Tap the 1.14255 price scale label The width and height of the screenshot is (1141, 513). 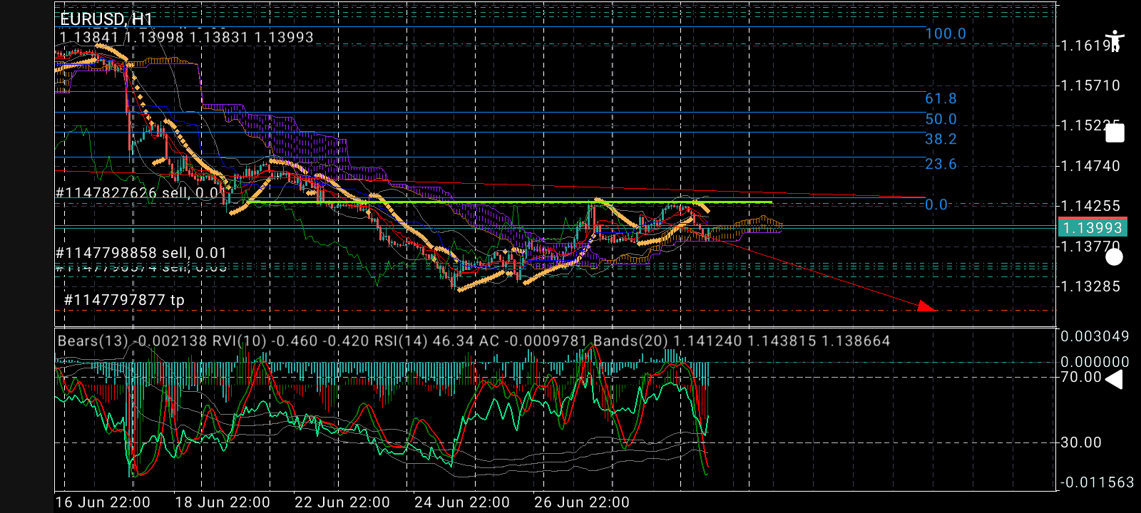(x=1090, y=206)
